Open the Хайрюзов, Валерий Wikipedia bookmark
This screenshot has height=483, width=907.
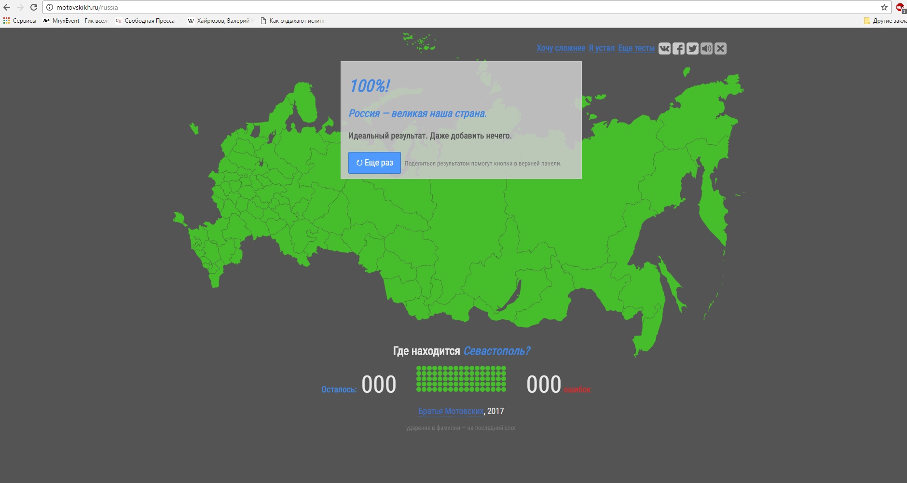[220, 21]
